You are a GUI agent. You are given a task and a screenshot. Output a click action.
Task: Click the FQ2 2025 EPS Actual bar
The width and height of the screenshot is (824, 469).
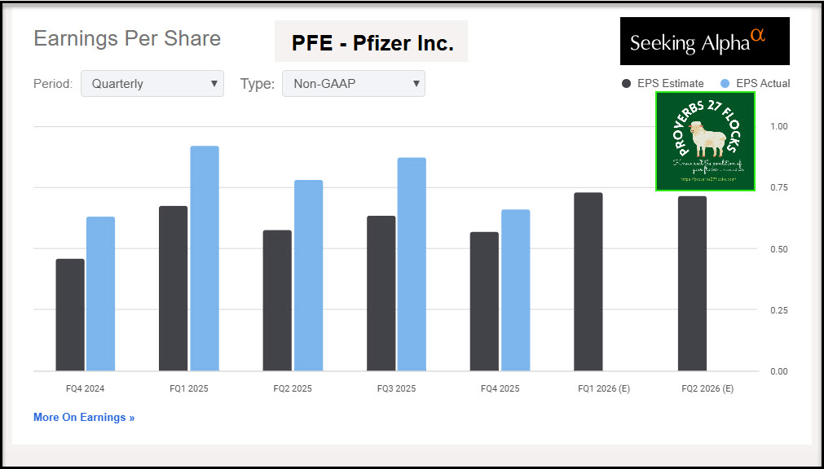pyautogui.click(x=308, y=275)
